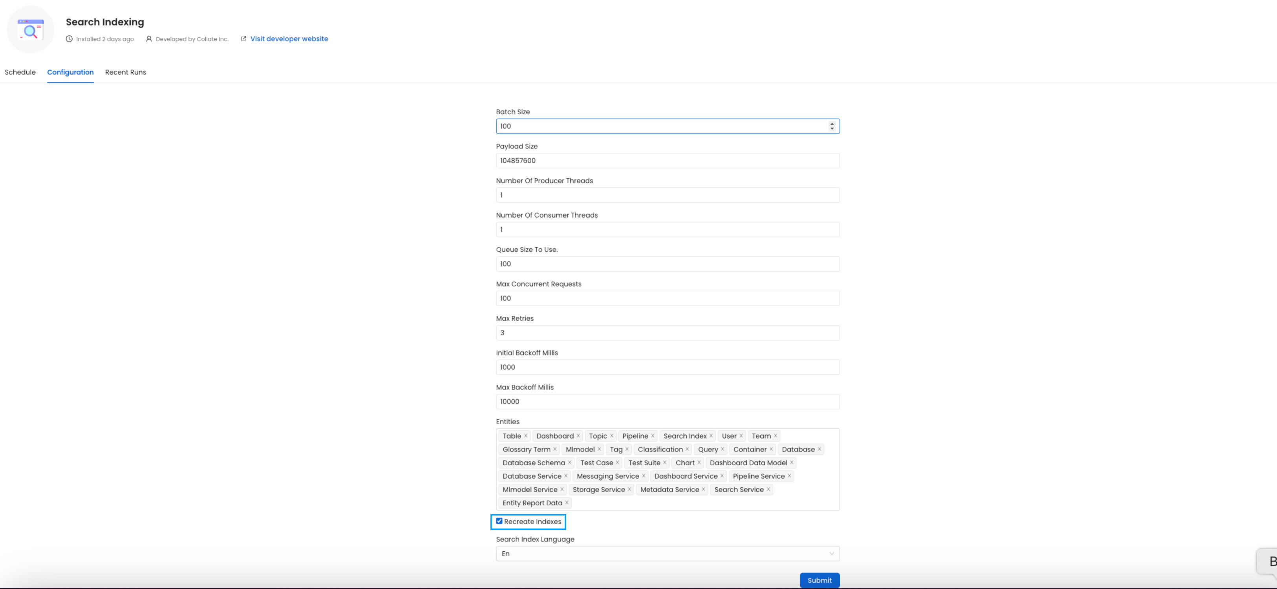Open the Visit developer website link
This screenshot has width=1277, height=589.
pos(289,38)
